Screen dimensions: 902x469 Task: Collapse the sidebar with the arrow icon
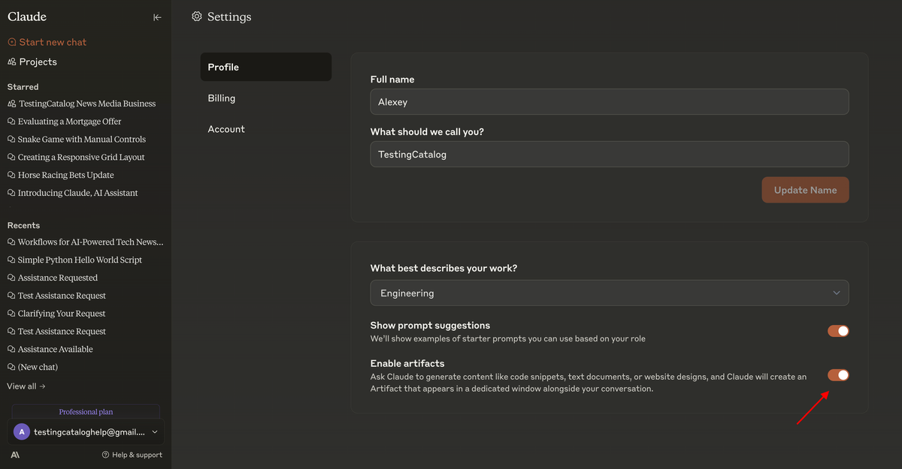pos(156,17)
